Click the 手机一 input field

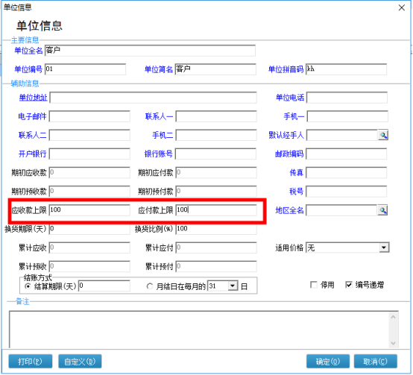(347, 116)
